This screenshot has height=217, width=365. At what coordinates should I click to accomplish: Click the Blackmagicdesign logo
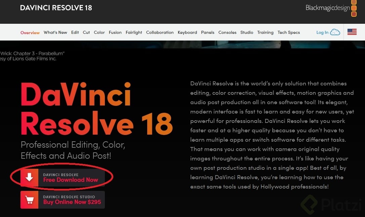tap(331, 8)
